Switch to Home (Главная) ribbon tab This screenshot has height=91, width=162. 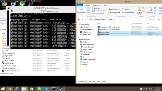pyautogui.click(x=87, y=5)
